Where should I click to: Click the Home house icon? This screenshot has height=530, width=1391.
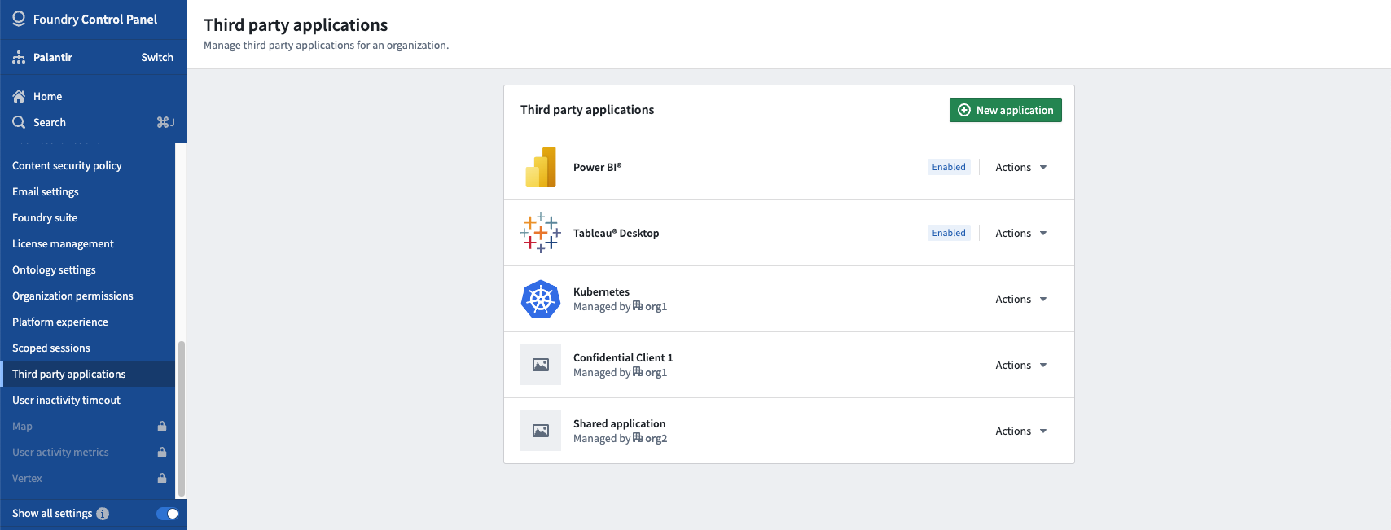pos(19,96)
